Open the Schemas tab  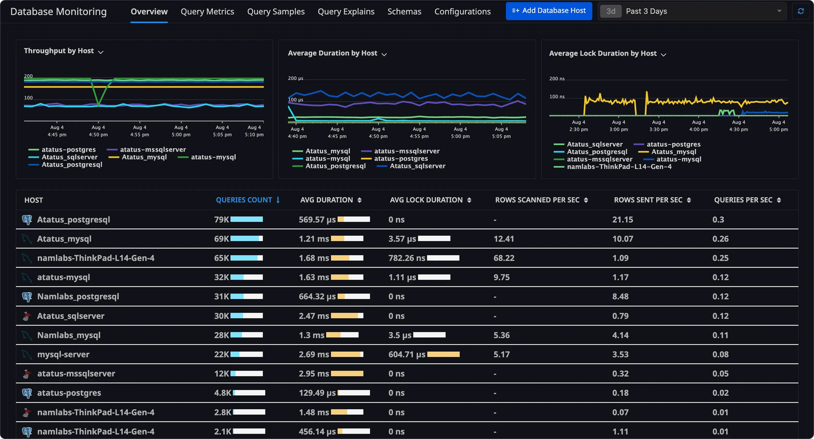404,11
